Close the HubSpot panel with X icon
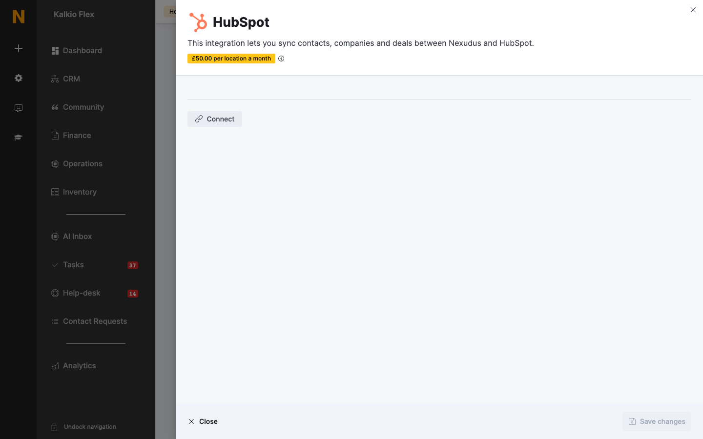This screenshot has height=439, width=703. pyautogui.click(x=693, y=10)
